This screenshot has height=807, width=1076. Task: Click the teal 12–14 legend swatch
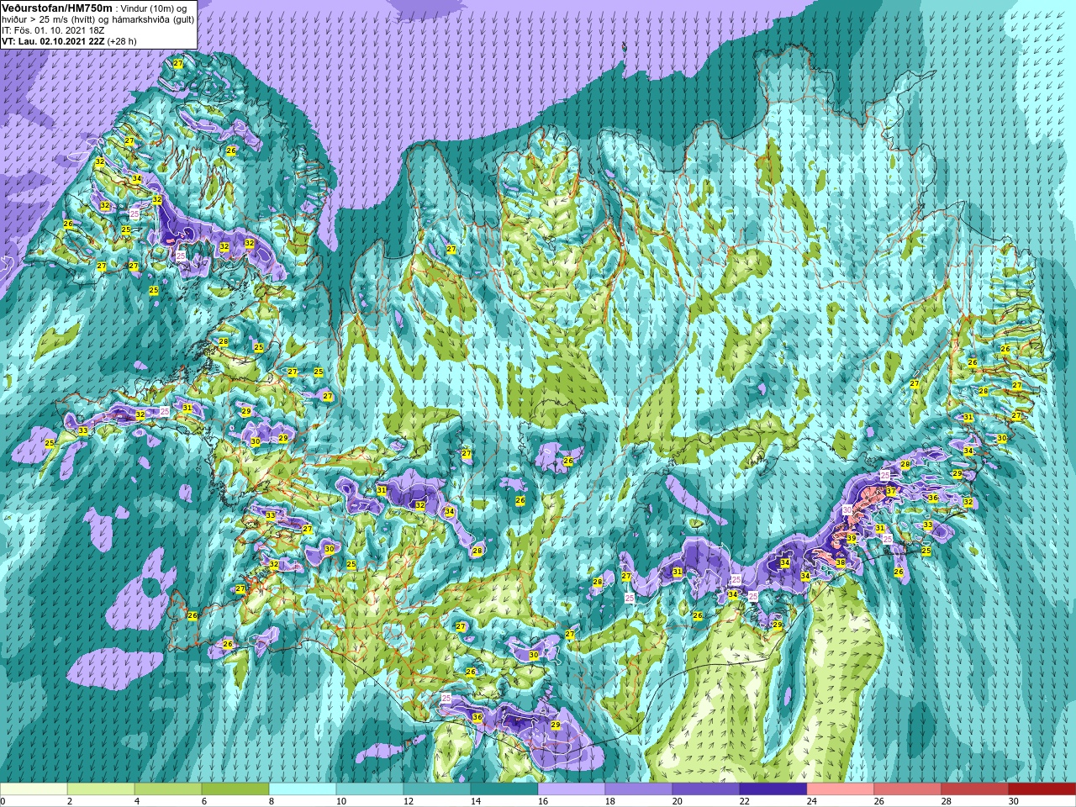pos(437,789)
